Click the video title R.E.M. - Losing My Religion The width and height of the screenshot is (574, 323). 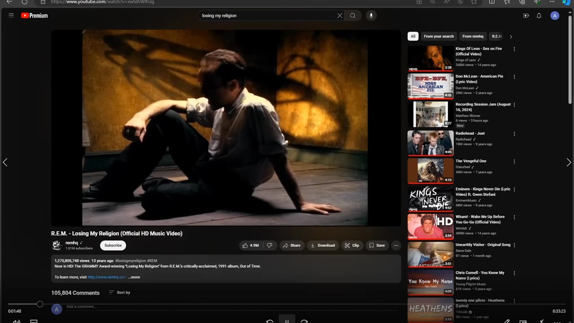pos(117,233)
